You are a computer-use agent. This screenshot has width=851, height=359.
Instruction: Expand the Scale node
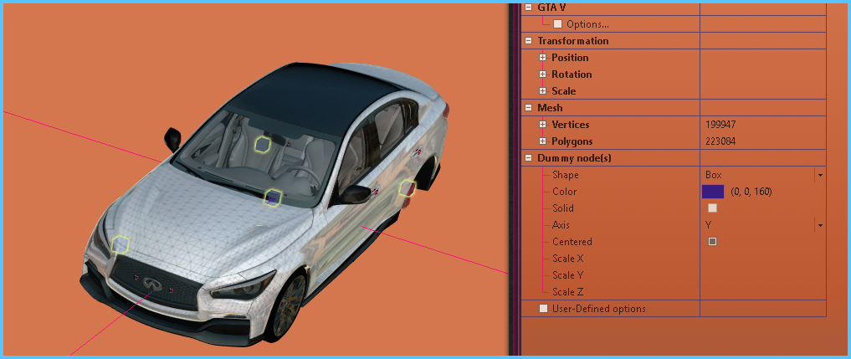pos(542,91)
